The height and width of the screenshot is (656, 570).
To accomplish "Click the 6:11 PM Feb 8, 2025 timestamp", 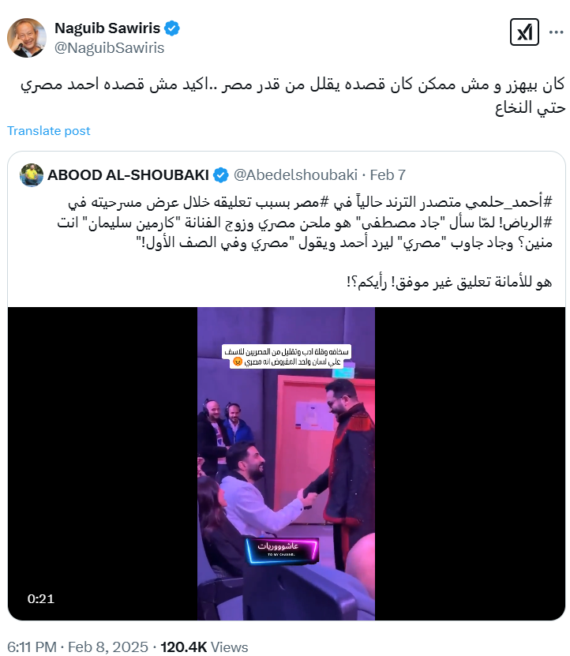I will 77,647.
